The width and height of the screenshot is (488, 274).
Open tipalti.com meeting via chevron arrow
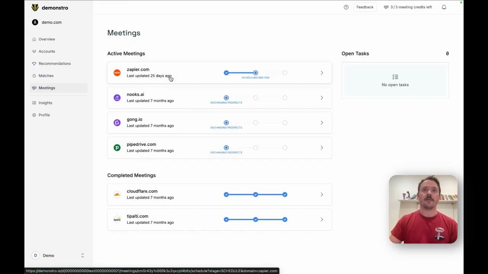click(x=322, y=220)
